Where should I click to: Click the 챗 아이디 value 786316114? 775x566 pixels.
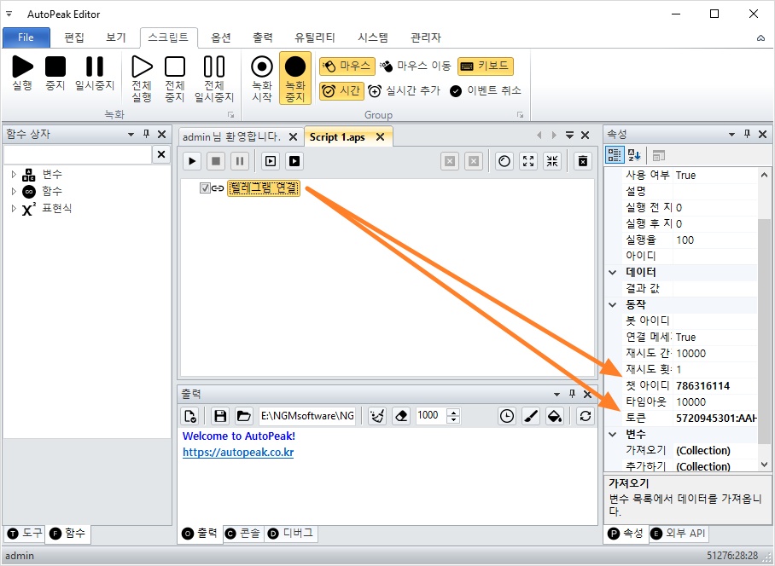pyautogui.click(x=702, y=385)
